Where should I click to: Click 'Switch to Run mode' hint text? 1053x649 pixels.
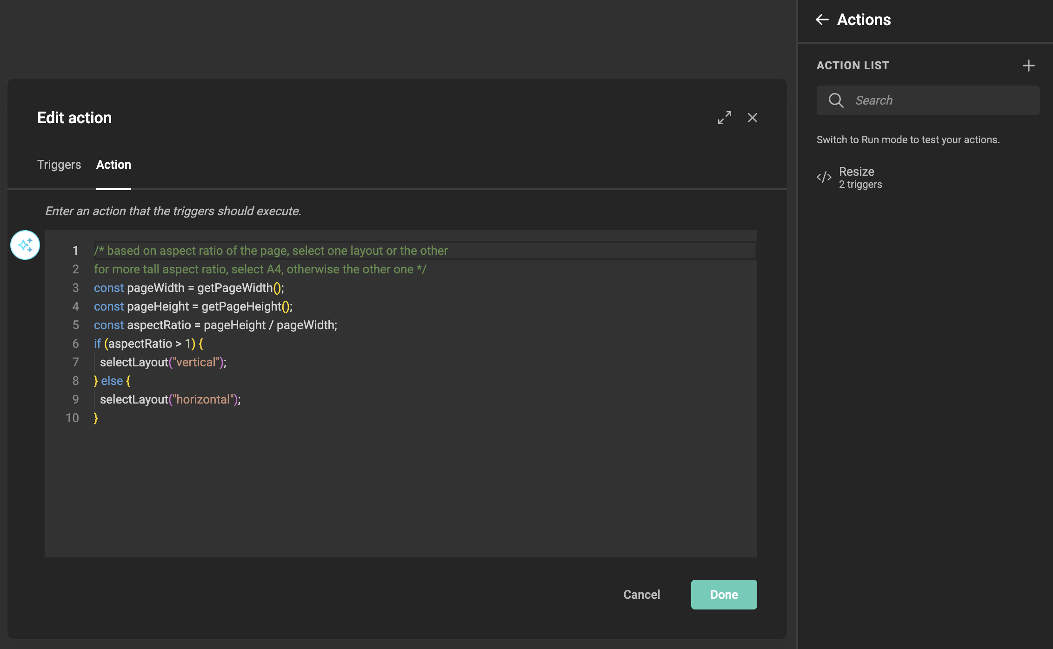pos(908,140)
